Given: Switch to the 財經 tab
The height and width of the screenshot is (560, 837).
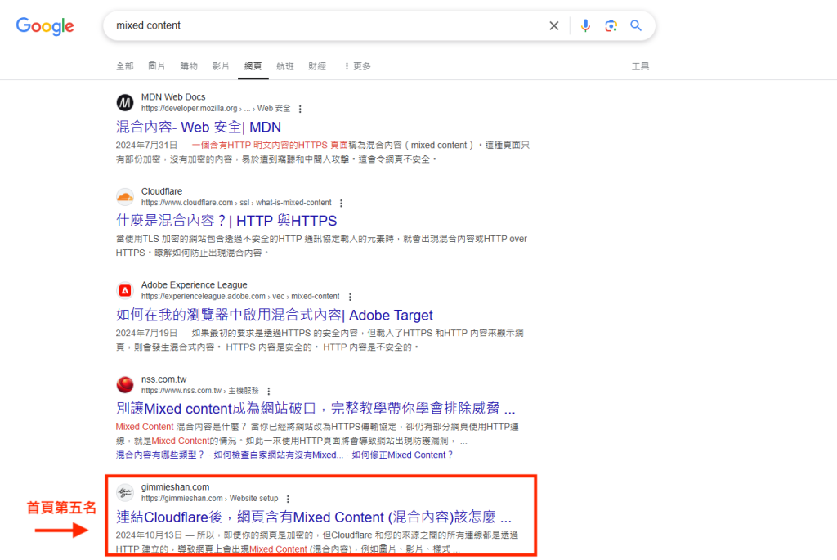Looking at the screenshot, I should coord(317,66).
